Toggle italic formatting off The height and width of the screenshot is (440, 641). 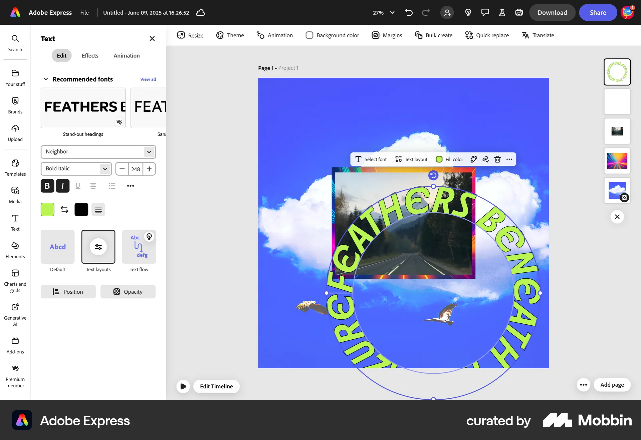pos(63,186)
